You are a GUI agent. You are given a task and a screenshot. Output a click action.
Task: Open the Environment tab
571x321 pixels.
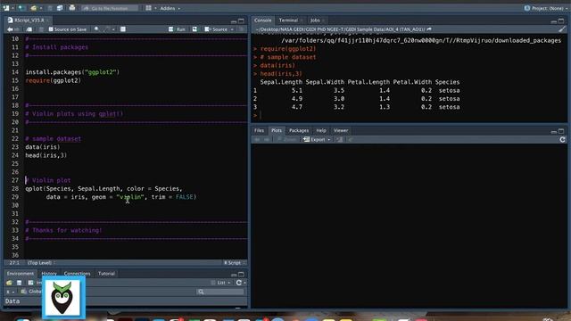20,274
